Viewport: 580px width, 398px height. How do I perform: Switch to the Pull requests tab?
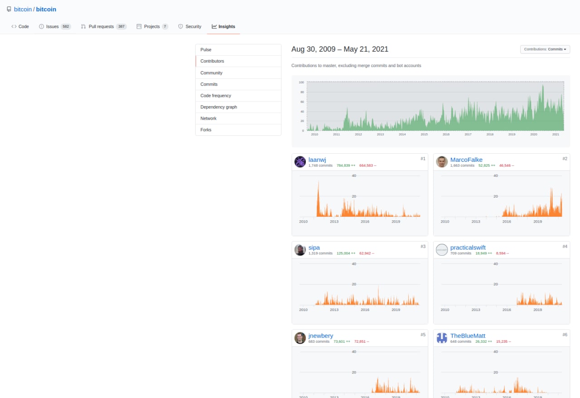click(x=104, y=27)
